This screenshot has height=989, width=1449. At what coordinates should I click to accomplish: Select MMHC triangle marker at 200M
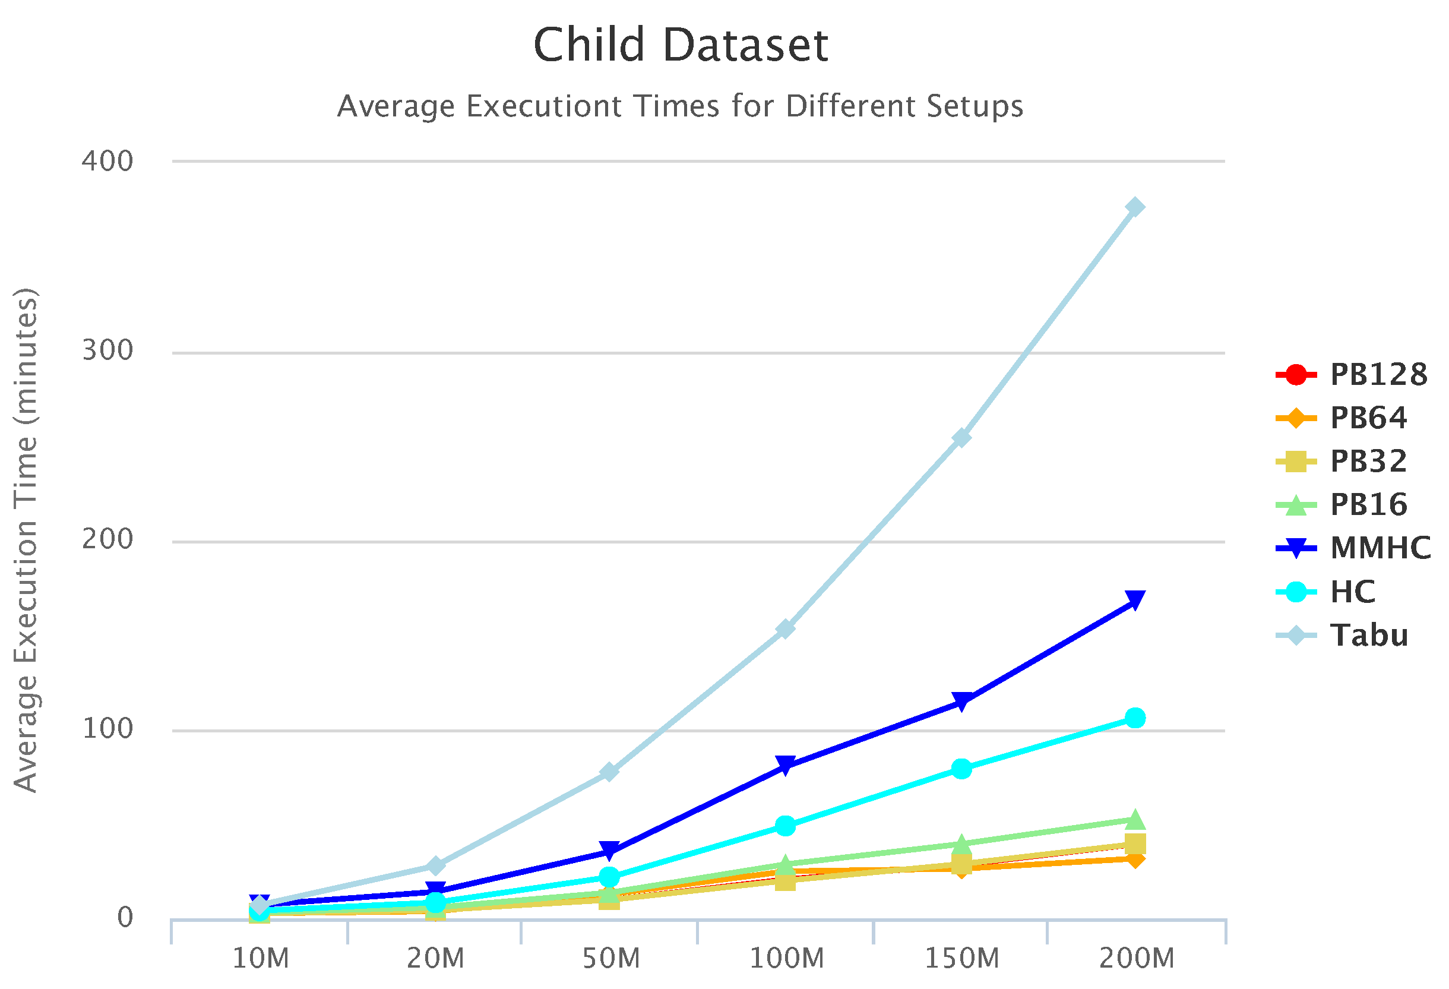click(1135, 599)
